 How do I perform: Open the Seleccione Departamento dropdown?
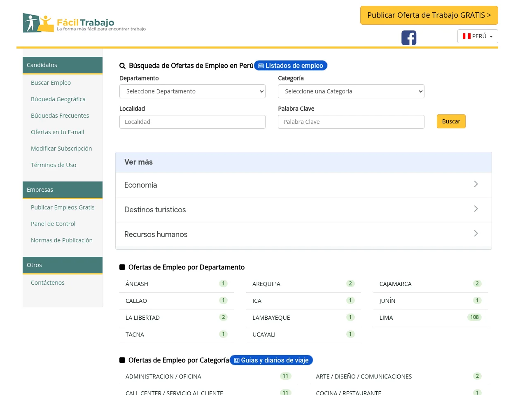pyautogui.click(x=192, y=91)
